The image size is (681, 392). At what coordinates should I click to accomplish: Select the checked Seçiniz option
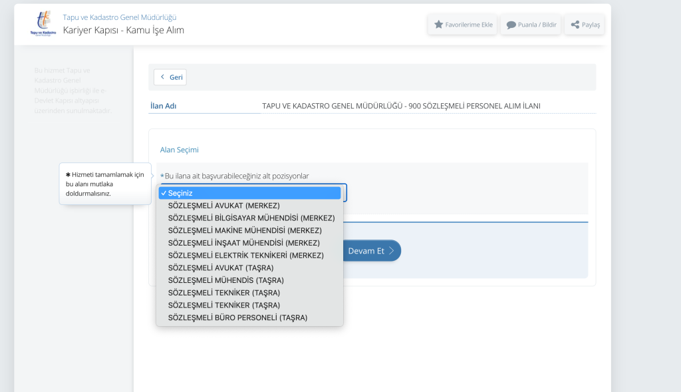pyautogui.click(x=249, y=193)
